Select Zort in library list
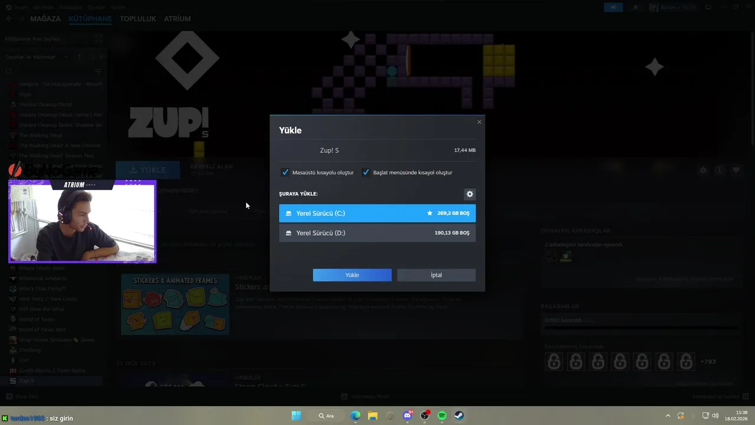The height and width of the screenshot is (425, 755). tap(56, 360)
